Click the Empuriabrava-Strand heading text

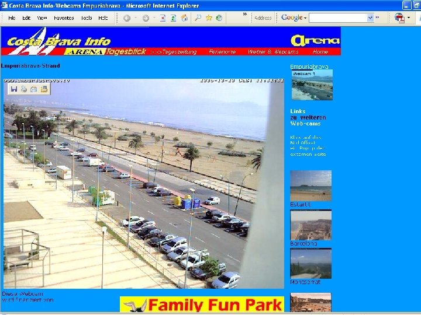(30, 65)
